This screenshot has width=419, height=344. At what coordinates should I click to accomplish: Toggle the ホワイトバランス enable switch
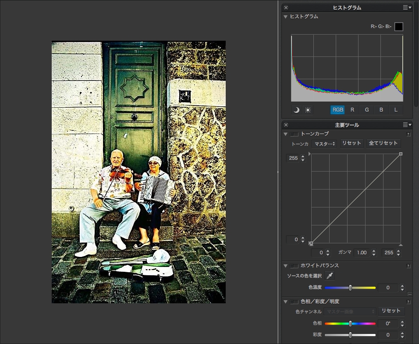294,266
